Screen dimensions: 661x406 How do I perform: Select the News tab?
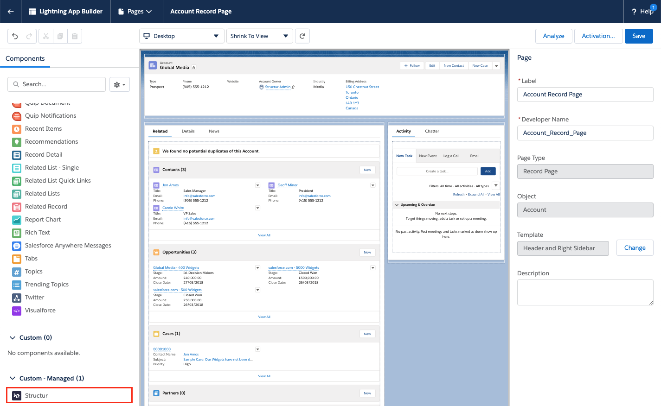click(x=214, y=131)
